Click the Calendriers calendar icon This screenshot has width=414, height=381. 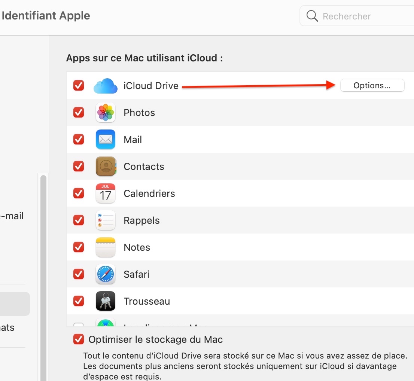[105, 193]
